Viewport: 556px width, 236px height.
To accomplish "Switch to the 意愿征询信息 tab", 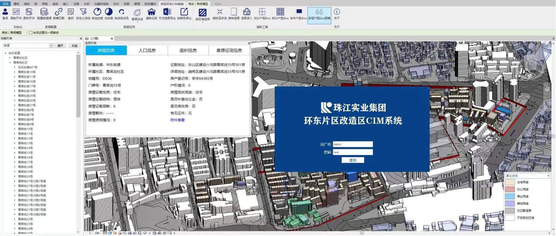I will coord(229,50).
